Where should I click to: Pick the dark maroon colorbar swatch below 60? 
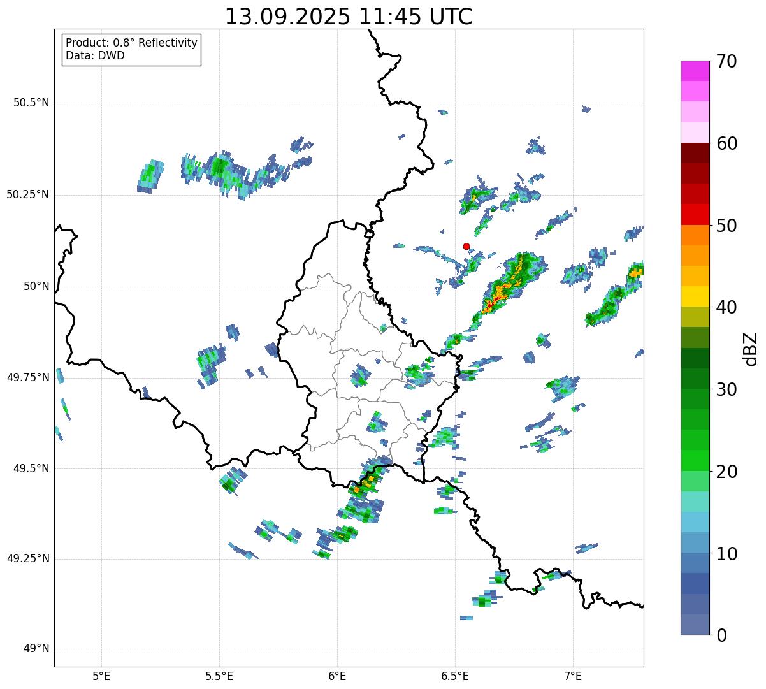pyautogui.click(x=695, y=153)
